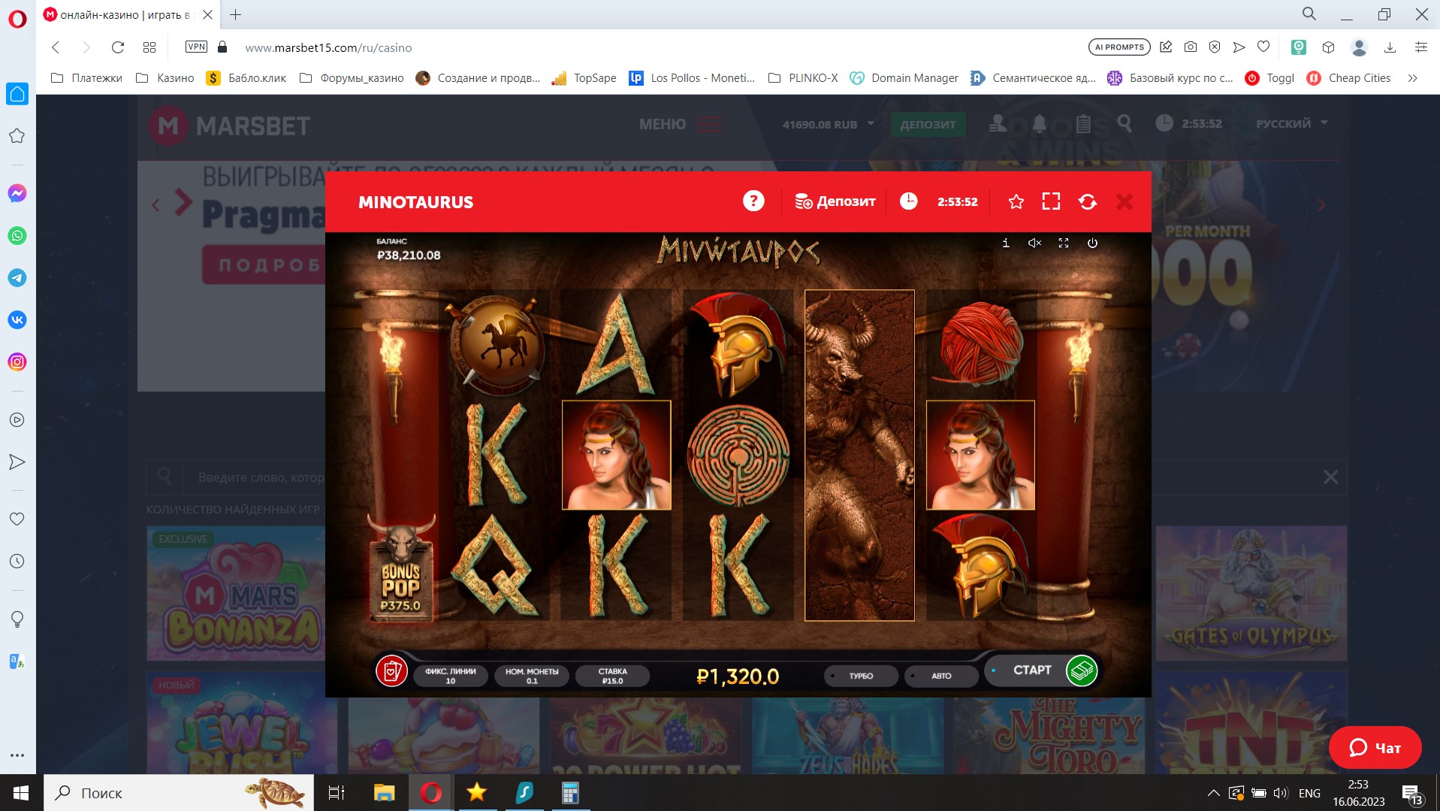Click the Депозит button in game header
1440x811 pixels.
(x=835, y=201)
